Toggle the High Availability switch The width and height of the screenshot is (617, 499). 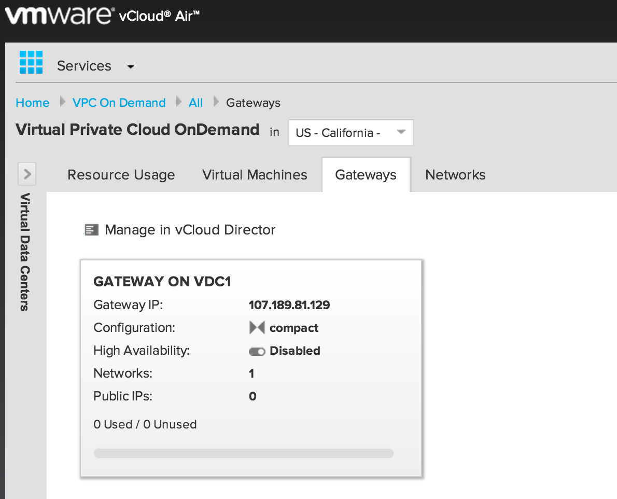click(x=257, y=351)
